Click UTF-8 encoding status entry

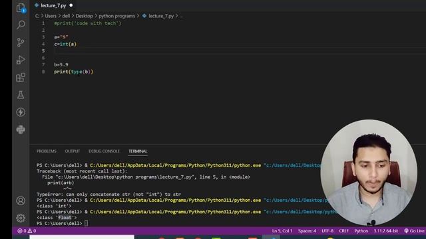click(x=327, y=231)
